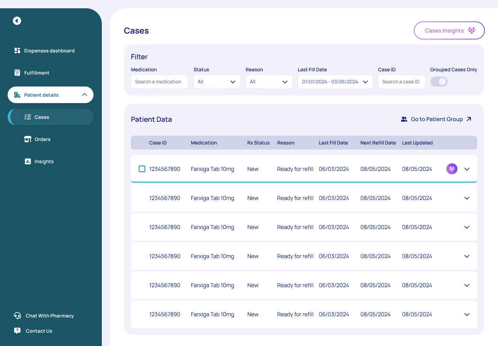Image resolution: width=498 pixels, height=346 pixels.
Task: Collapse the sidebar with the back arrow
Action: pos(17,21)
